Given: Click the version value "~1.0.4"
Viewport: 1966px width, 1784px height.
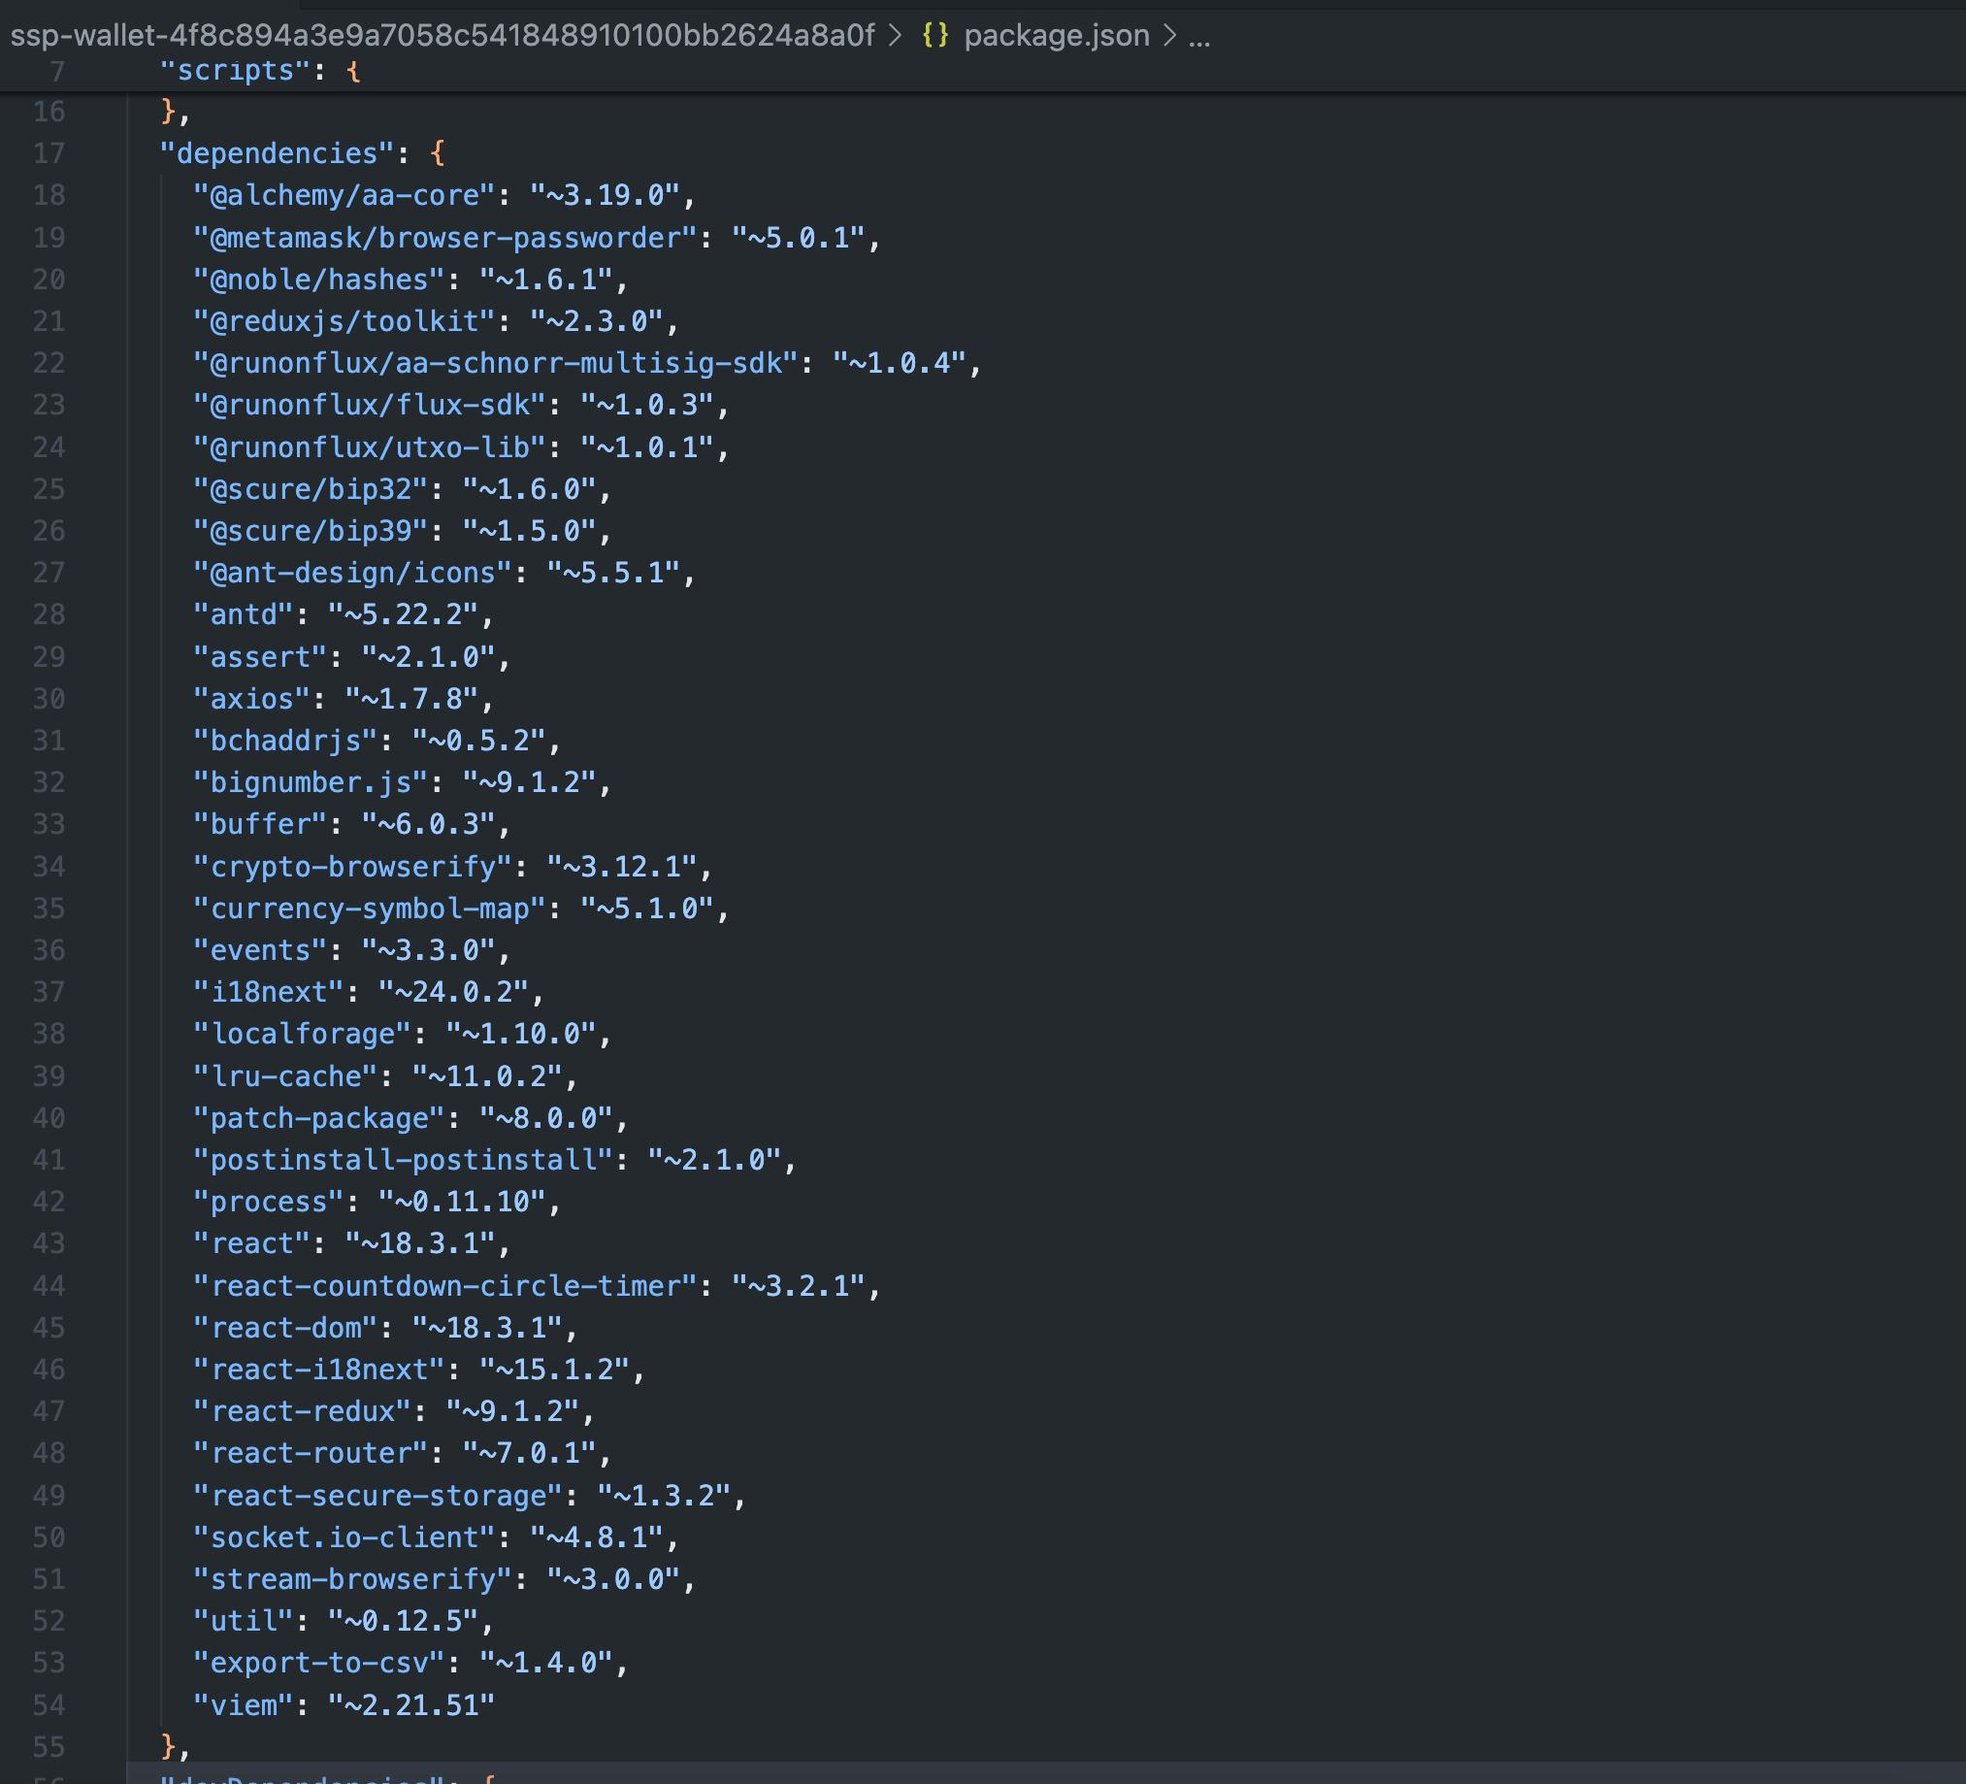Looking at the screenshot, I should [x=900, y=363].
